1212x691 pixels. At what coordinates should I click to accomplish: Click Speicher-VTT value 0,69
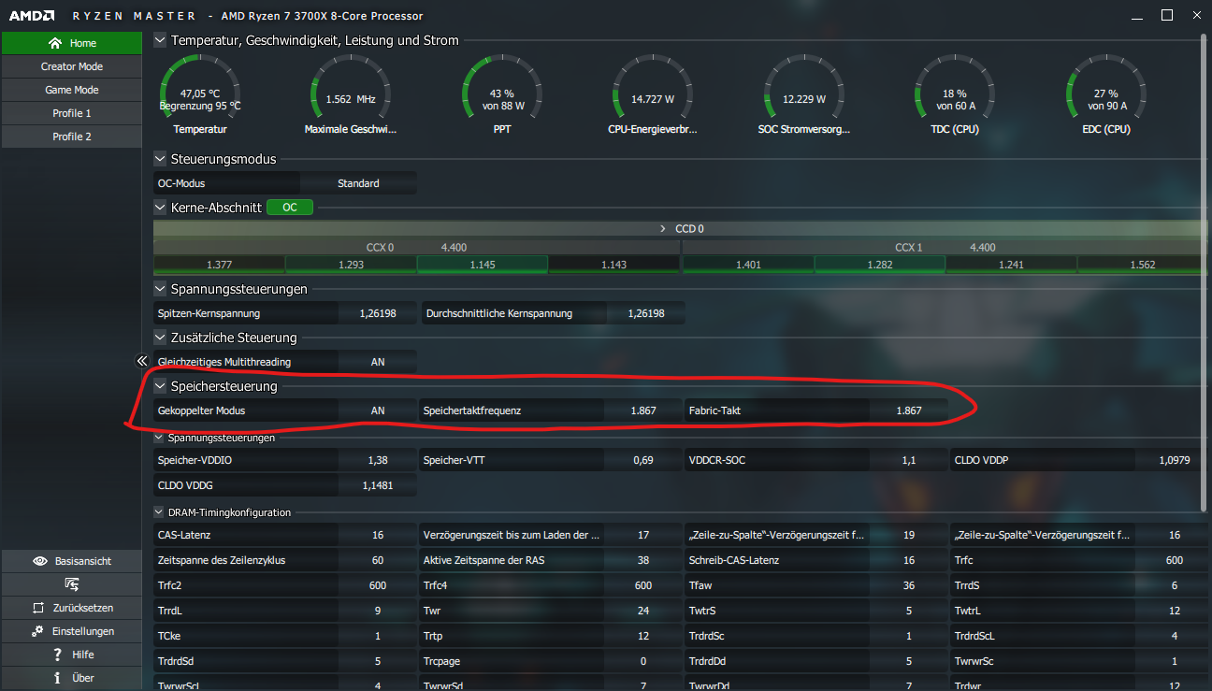(643, 460)
